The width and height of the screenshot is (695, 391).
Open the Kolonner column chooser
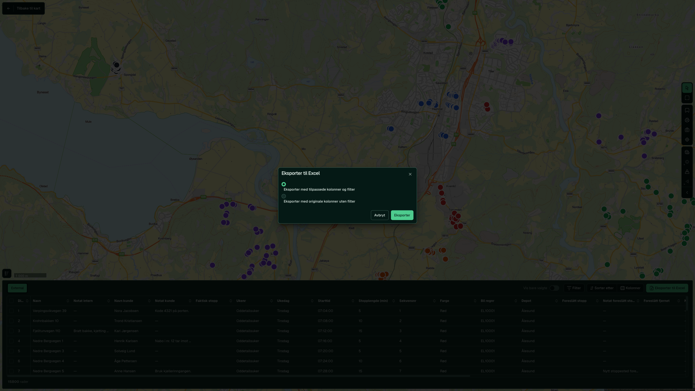630,288
